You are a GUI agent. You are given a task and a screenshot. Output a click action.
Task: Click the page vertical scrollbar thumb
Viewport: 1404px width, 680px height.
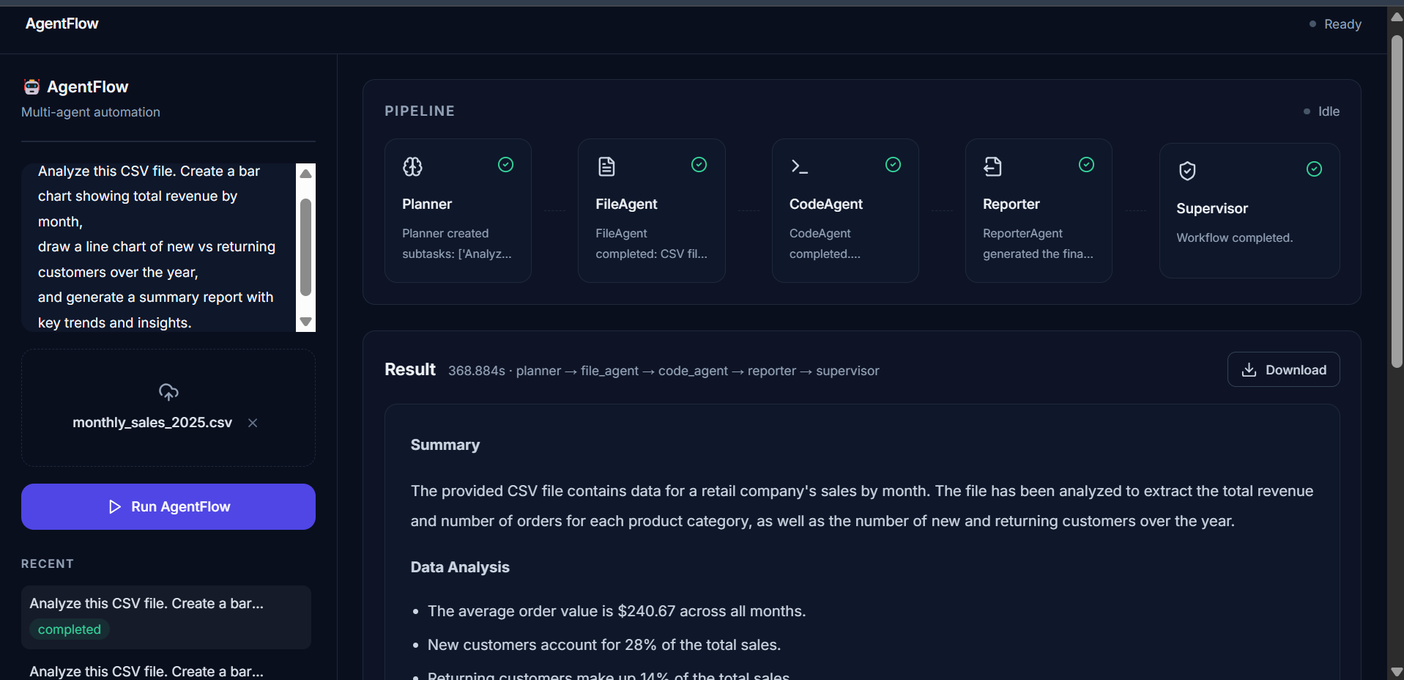pyautogui.click(x=1397, y=200)
